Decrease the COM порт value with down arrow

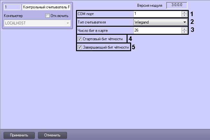point(184,15)
